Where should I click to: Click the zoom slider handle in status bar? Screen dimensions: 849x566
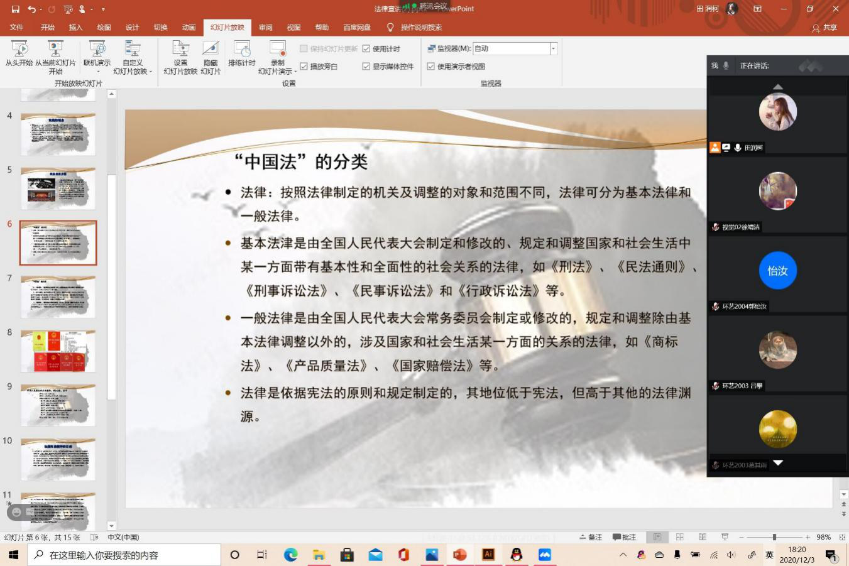[774, 537]
